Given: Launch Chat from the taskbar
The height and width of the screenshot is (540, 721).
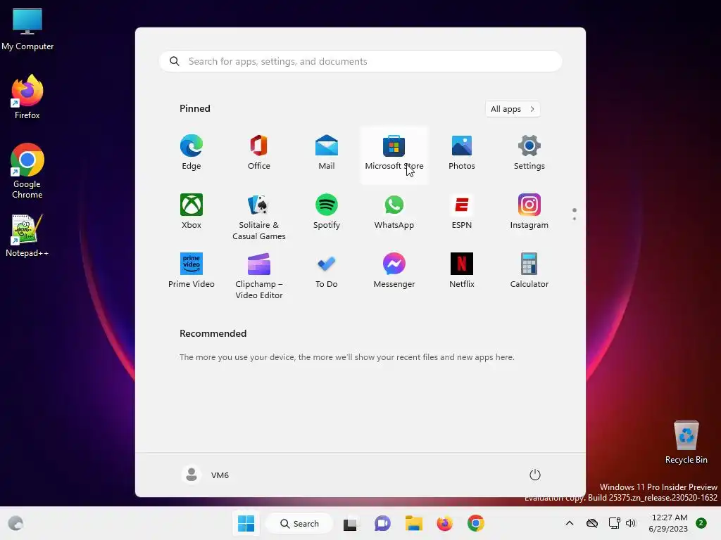Looking at the screenshot, I should pyautogui.click(x=382, y=523).
